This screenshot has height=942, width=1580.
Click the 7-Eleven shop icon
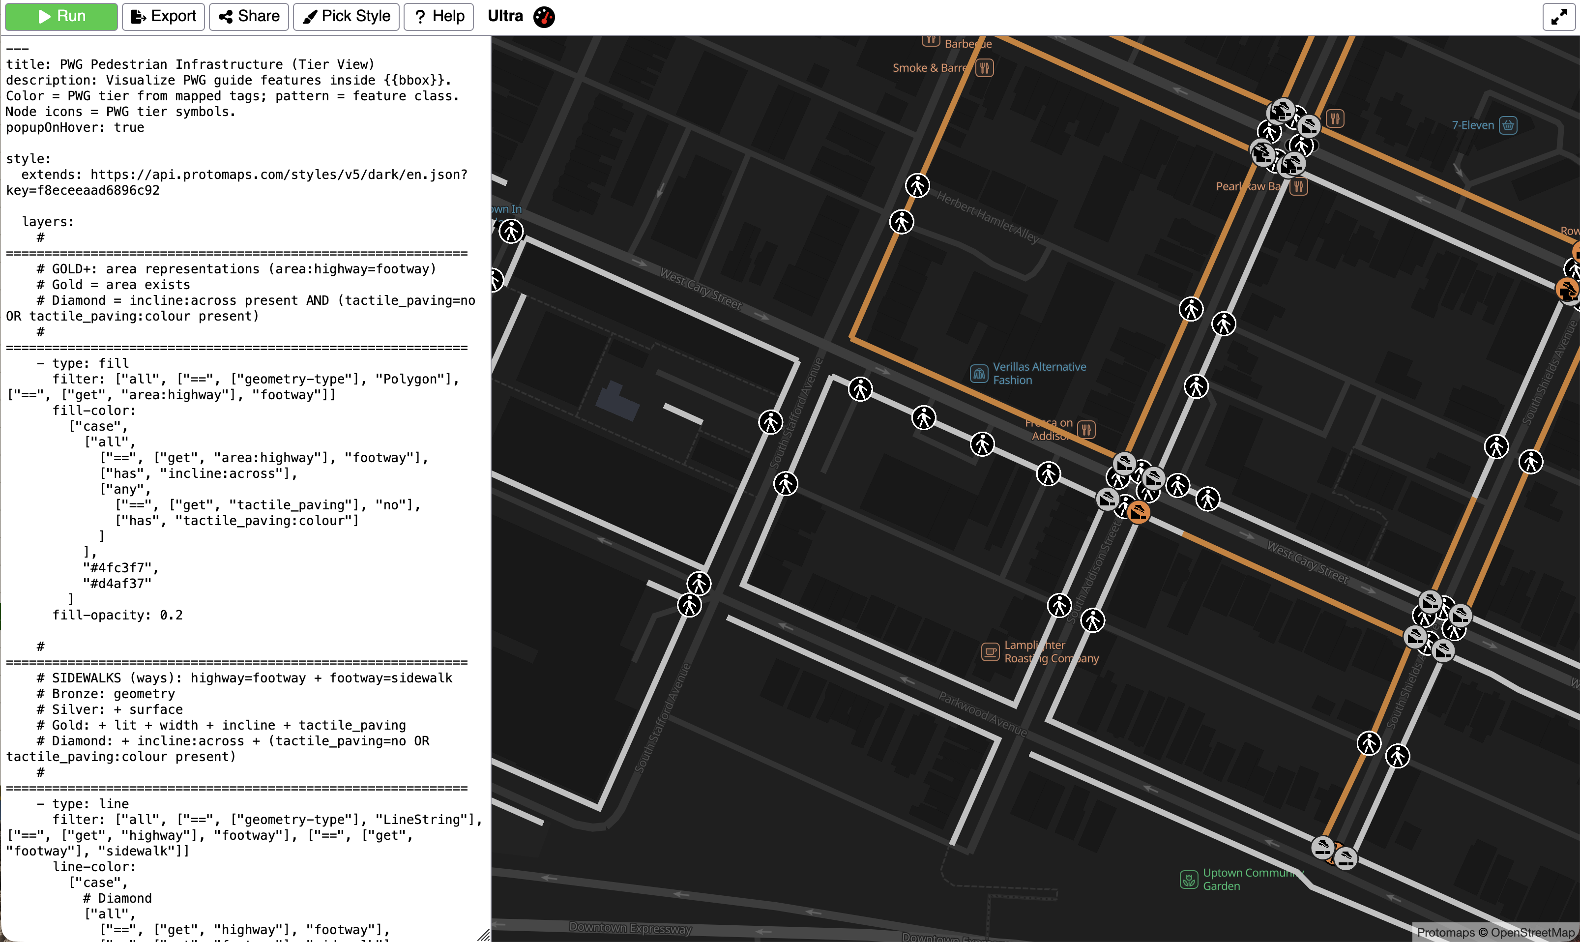[1508, 125]
